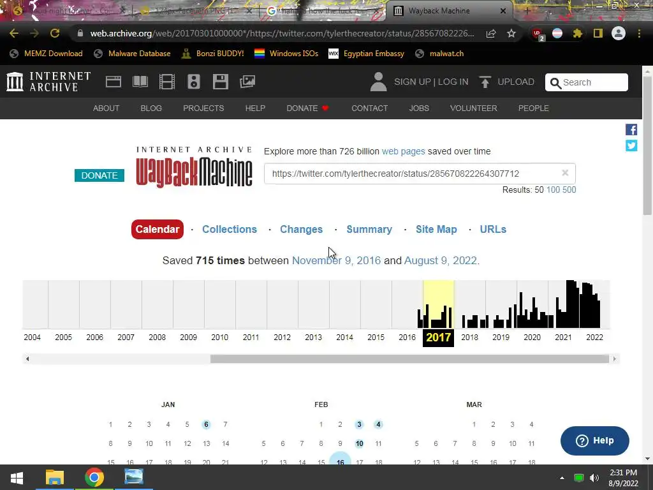Show 100 results
The height and width of the screenshot is (490, 653).
[x=553, y=189]
